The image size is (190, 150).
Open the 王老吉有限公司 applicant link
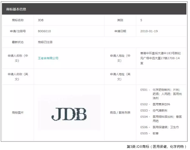(x=48, y=58)
